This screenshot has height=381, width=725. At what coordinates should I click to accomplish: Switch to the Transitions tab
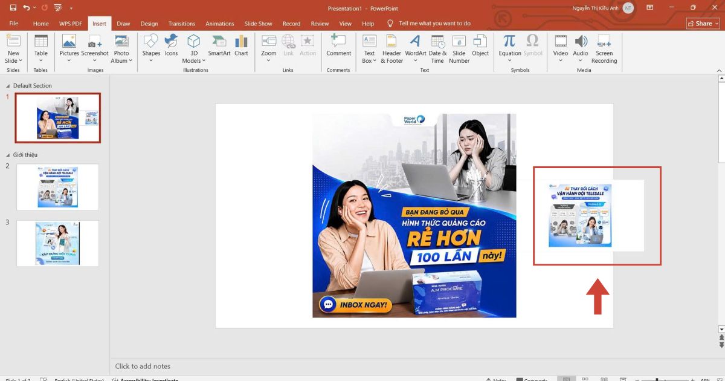[x=182, y=24]
